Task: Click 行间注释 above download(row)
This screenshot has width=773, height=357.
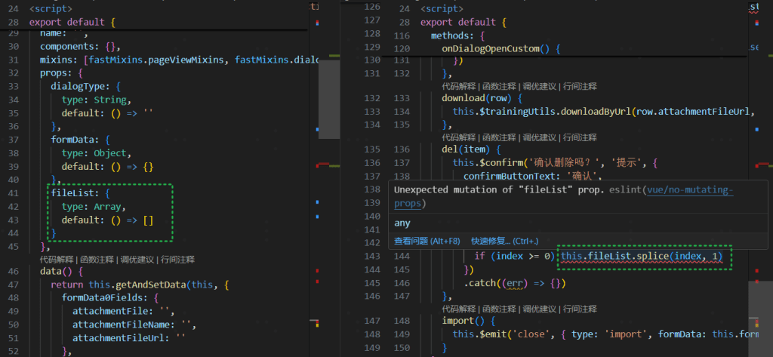Action: pos(578,87)
